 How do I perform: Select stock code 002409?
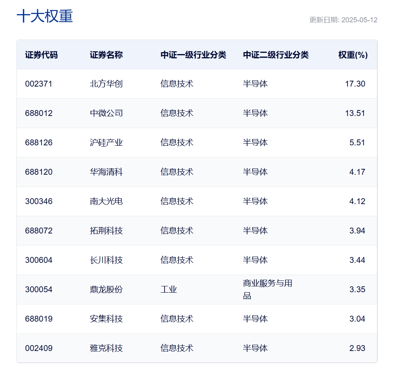point(39,348)
